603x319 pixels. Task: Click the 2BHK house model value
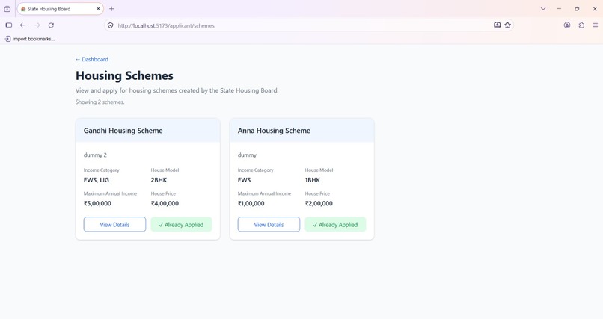point(159,180)
